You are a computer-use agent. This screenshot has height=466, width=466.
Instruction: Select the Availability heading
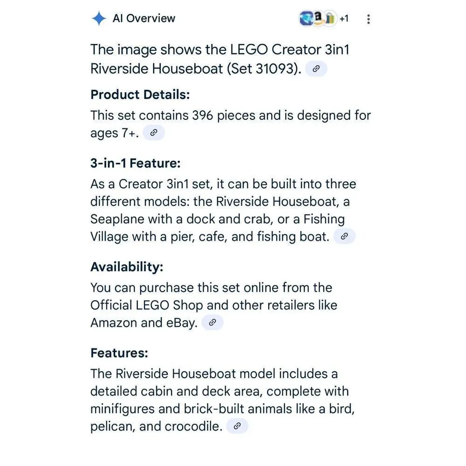(x=127, y=267)
